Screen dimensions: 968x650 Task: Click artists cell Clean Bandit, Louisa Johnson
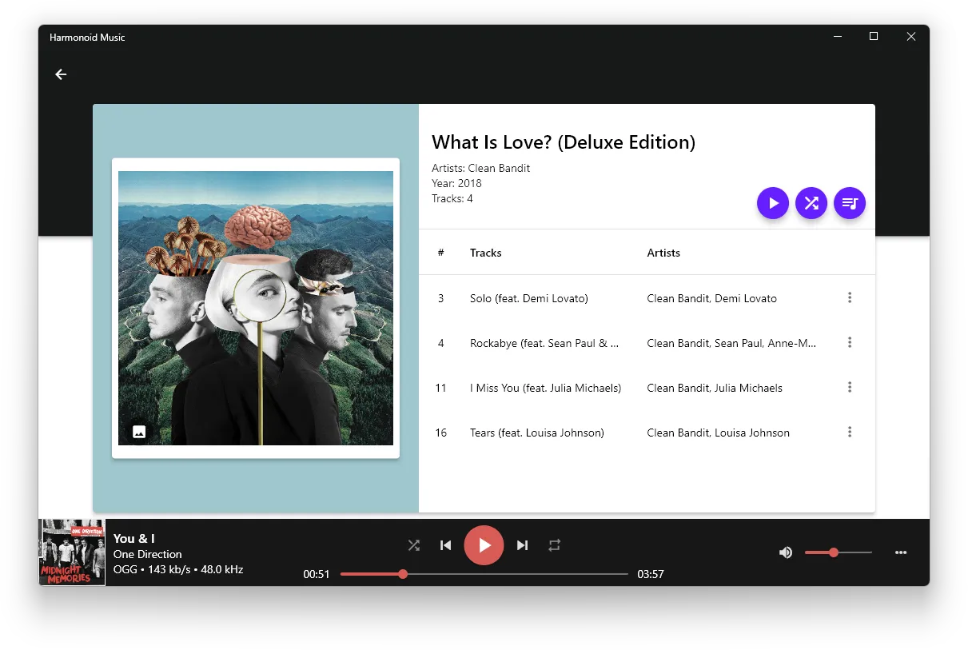click(719, 433)
